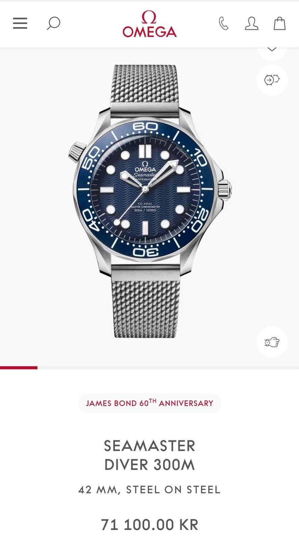Open the hamburger navigation menu
This screenshot has height=541, width=299.
coord(20,23)
